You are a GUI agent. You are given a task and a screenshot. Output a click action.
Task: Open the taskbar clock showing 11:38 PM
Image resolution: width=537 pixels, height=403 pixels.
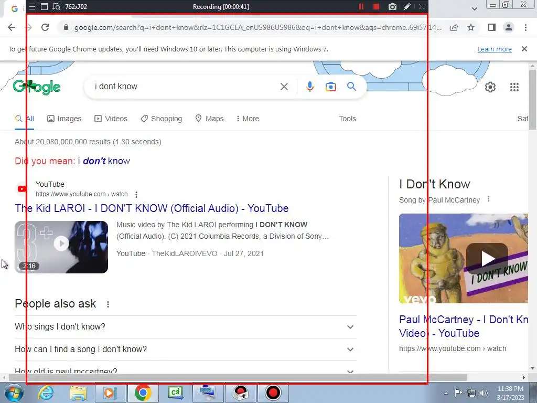click(510, 393)
